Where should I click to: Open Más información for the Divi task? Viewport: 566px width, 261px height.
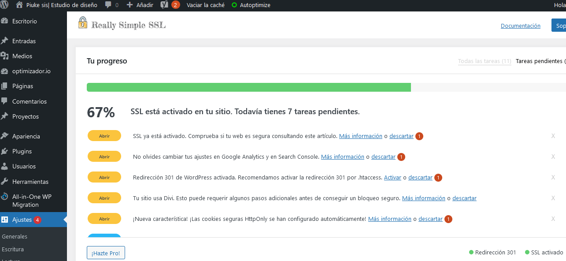tap(424, 198)
